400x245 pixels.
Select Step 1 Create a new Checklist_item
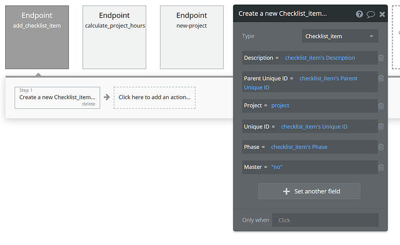(x=57, y=96)
